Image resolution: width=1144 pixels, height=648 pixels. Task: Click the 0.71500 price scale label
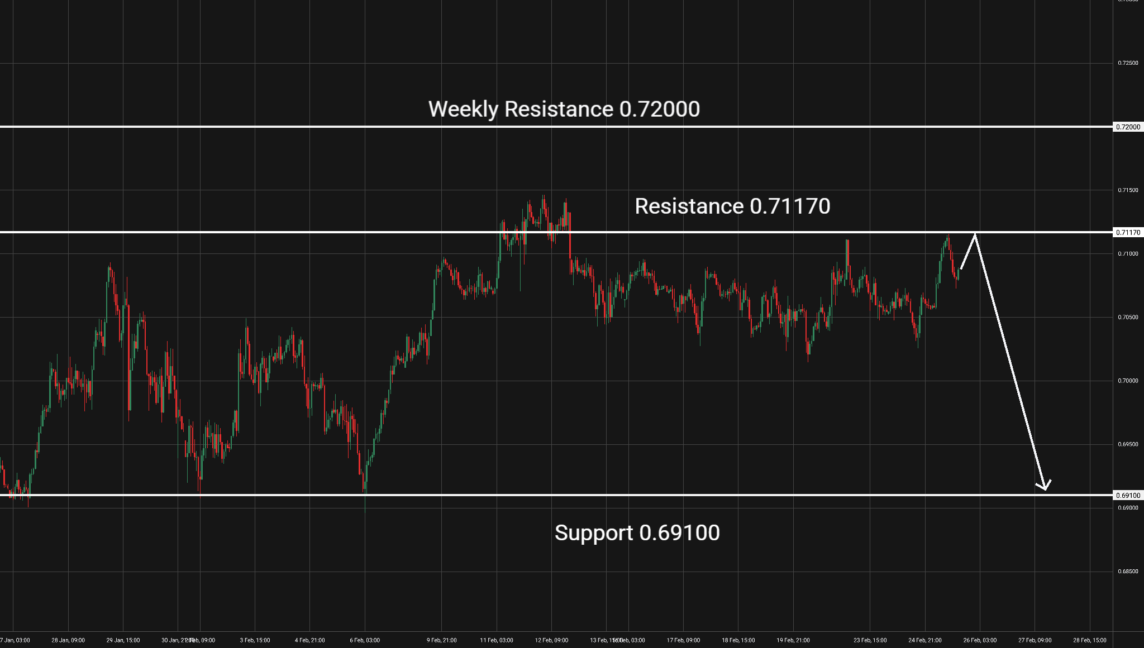tap(1127, 190)
